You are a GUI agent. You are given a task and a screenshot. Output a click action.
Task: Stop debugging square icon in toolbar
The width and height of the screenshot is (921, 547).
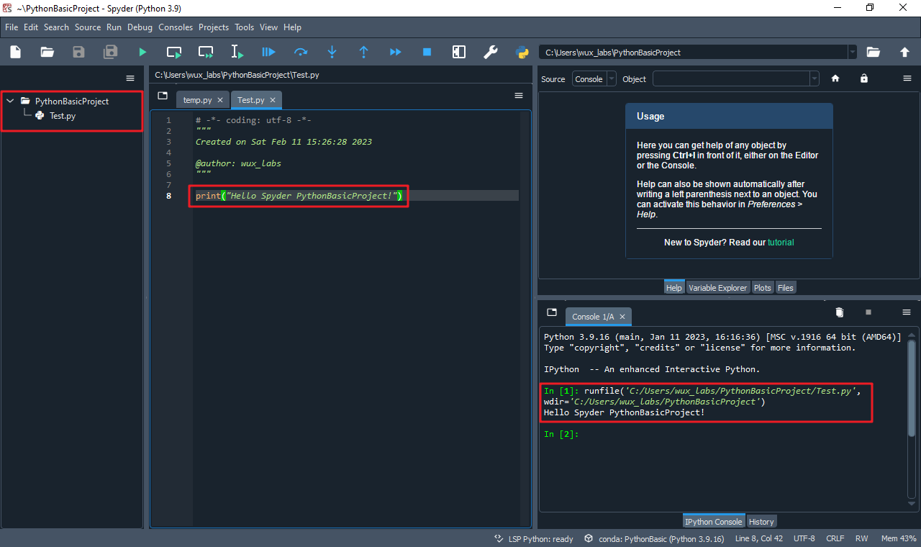tap(427, 52)
